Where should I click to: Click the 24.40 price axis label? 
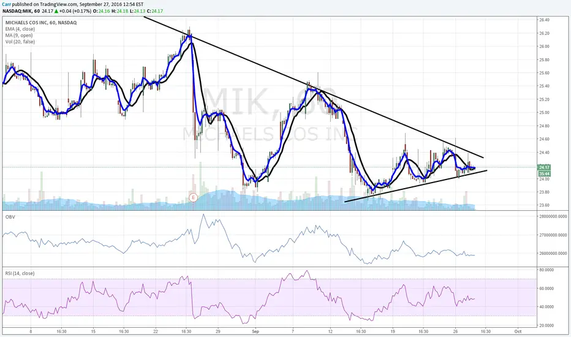pyautogui.click(x=544, y=153)
